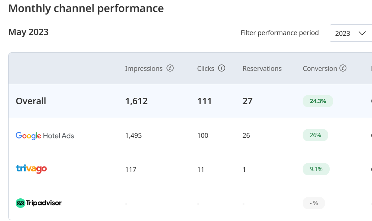The height and width of the screenshot is (221, 372).
Task: Select the Overall row label
Action: (x=31, y=101)
